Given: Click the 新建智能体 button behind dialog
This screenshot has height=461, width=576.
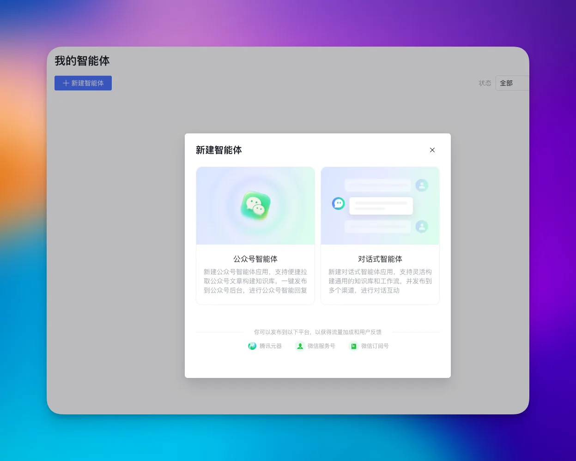Looking at the screenshot, I should [83, 83].
